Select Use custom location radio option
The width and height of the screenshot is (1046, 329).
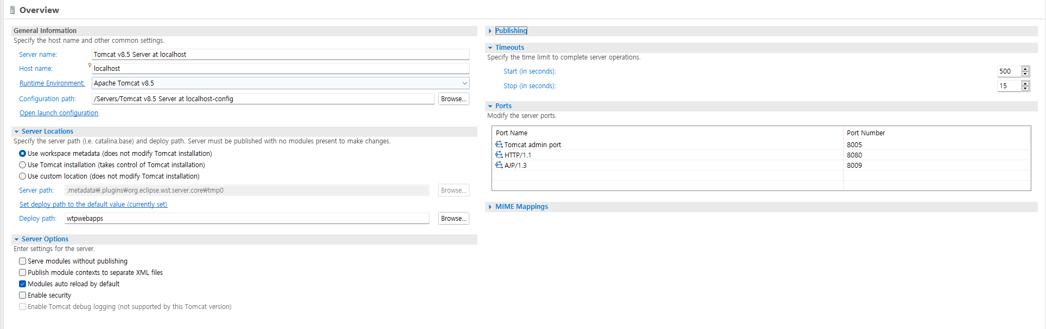pyautogui.click(x=23, y=176)
